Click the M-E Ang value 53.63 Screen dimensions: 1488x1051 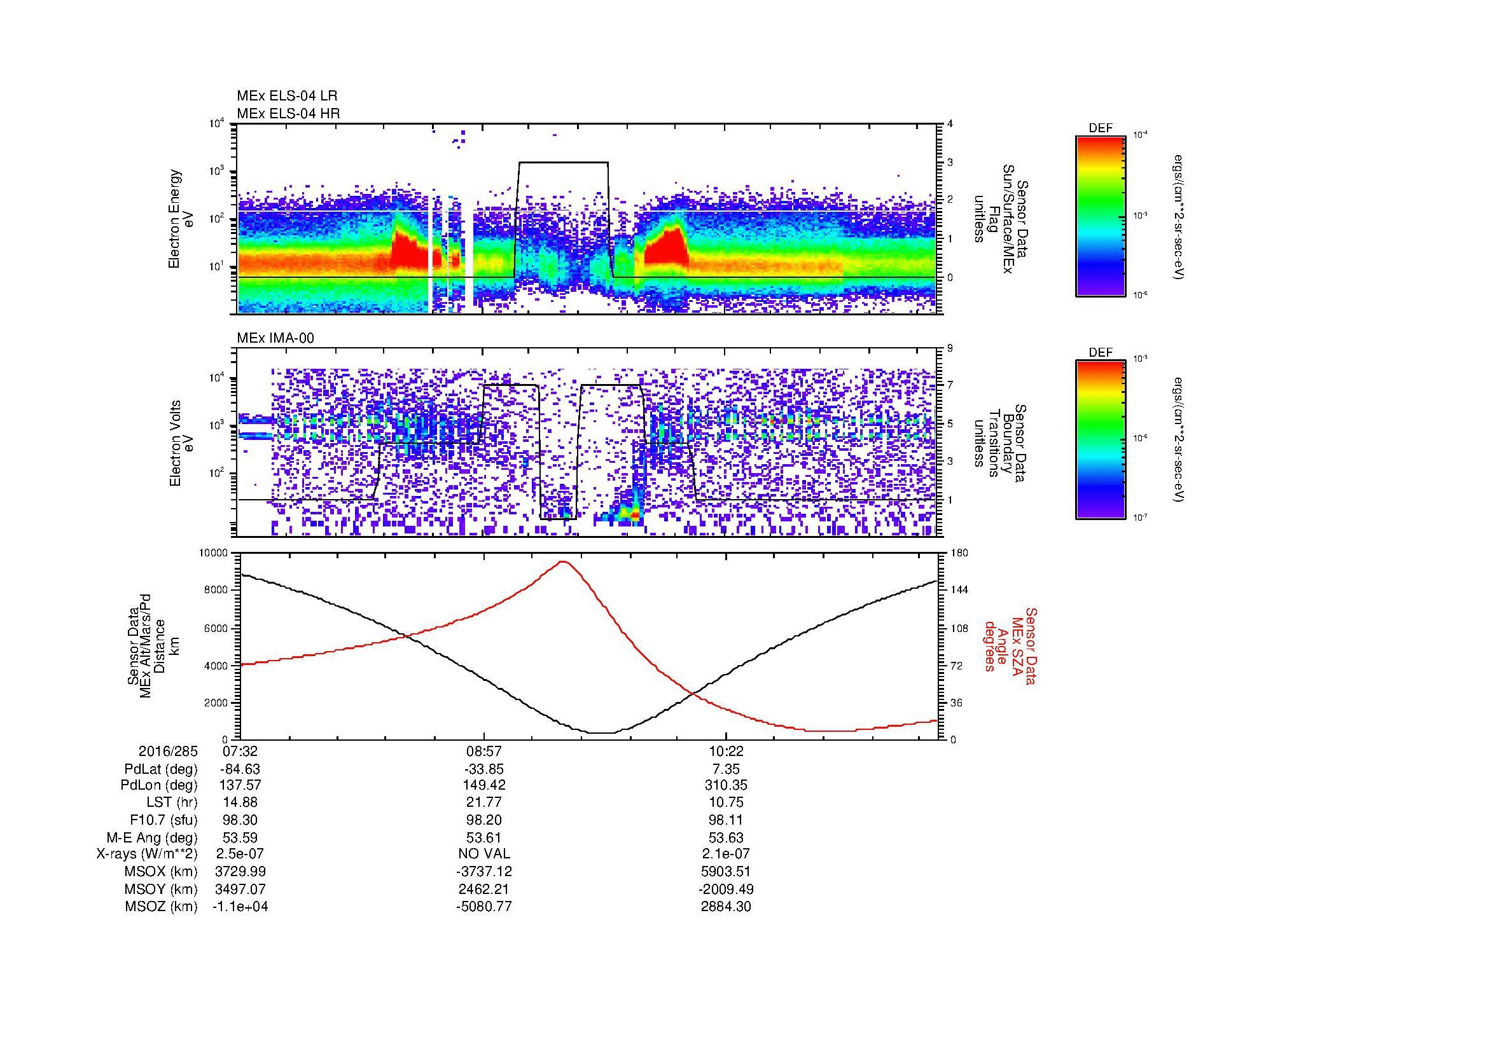[x=726, y=838]
